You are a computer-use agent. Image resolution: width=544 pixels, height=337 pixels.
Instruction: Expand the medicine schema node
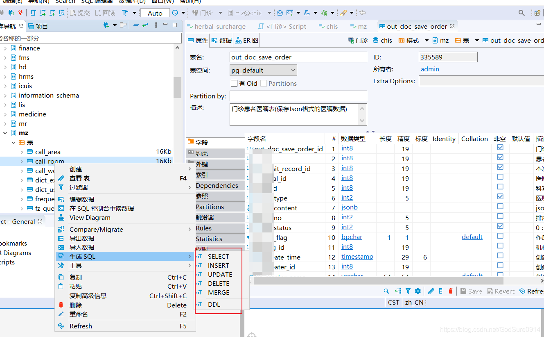click(x=5, y=114)
